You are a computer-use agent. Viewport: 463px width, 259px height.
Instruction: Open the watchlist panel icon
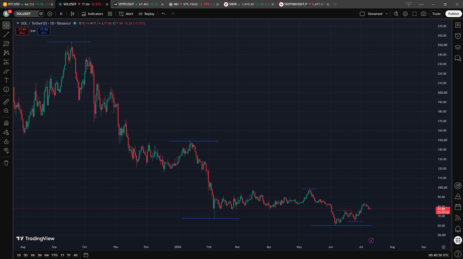tap(458, 25)
